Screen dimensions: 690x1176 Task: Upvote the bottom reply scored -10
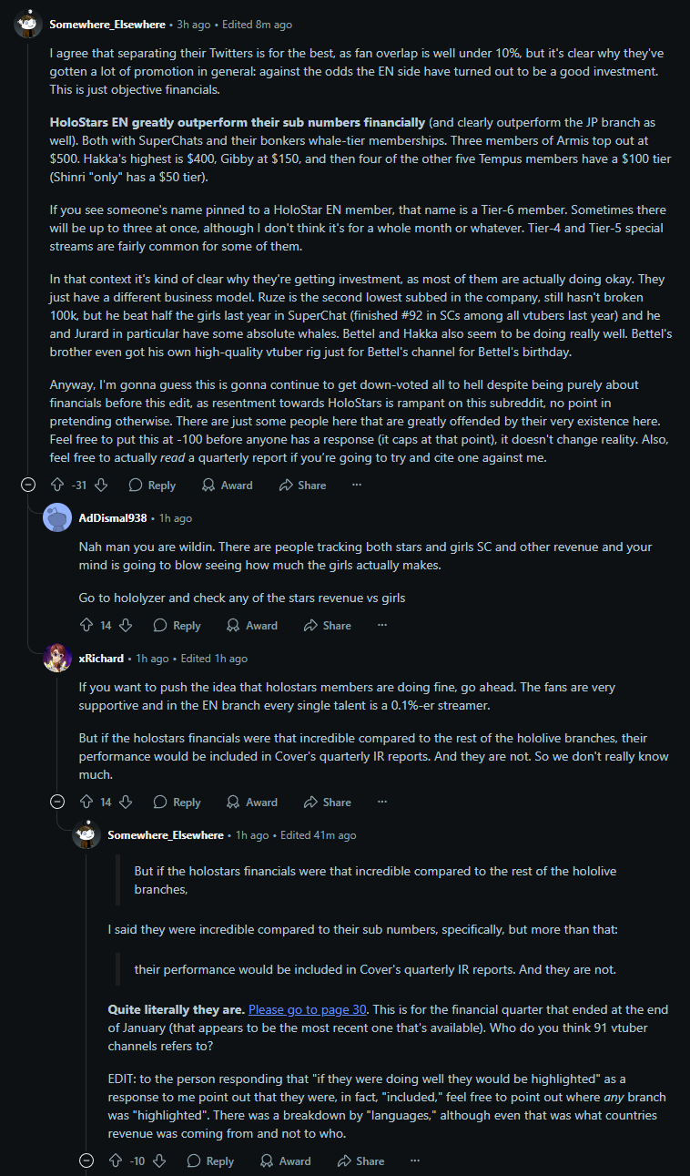[x=115, y=1161]
